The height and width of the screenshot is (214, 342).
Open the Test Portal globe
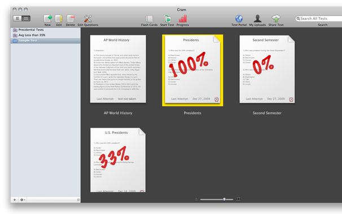click(x=239, y=19)
